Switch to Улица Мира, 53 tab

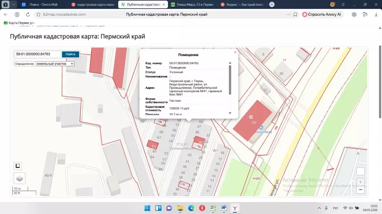[195, 4]
